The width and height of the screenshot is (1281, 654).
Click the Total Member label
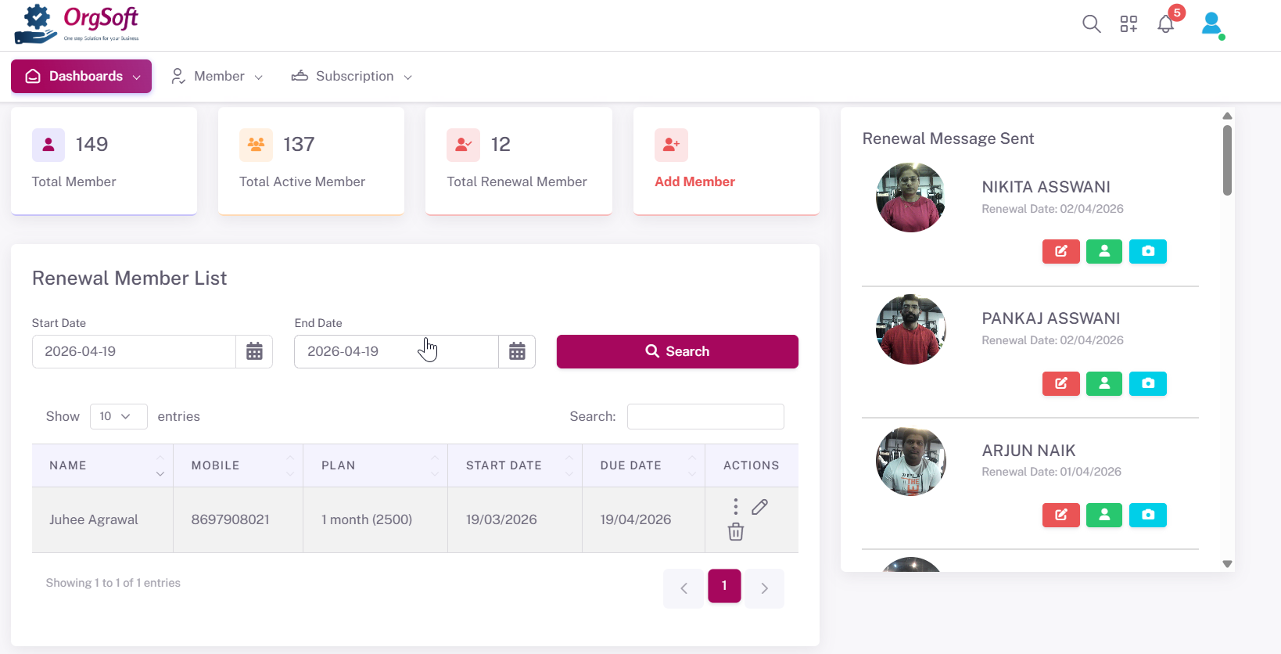(74, 181)
